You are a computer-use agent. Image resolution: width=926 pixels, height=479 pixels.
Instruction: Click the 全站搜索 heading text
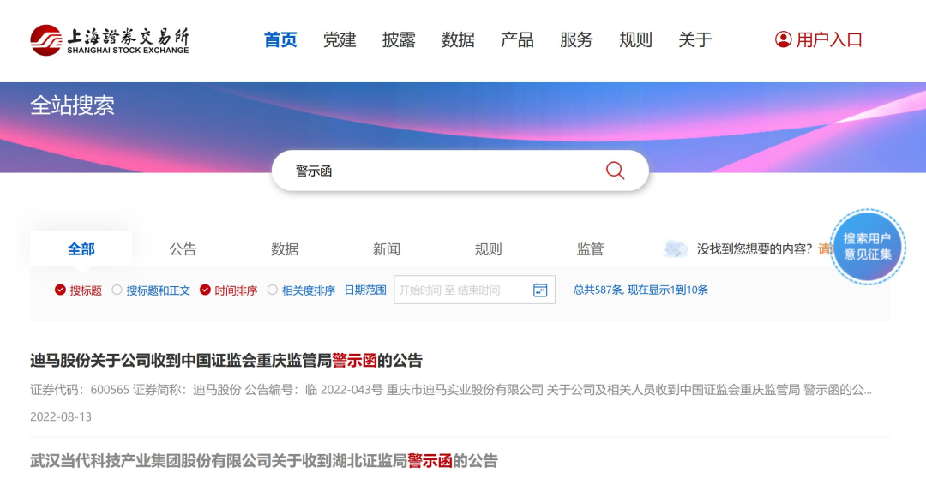[x=72, y=105]
